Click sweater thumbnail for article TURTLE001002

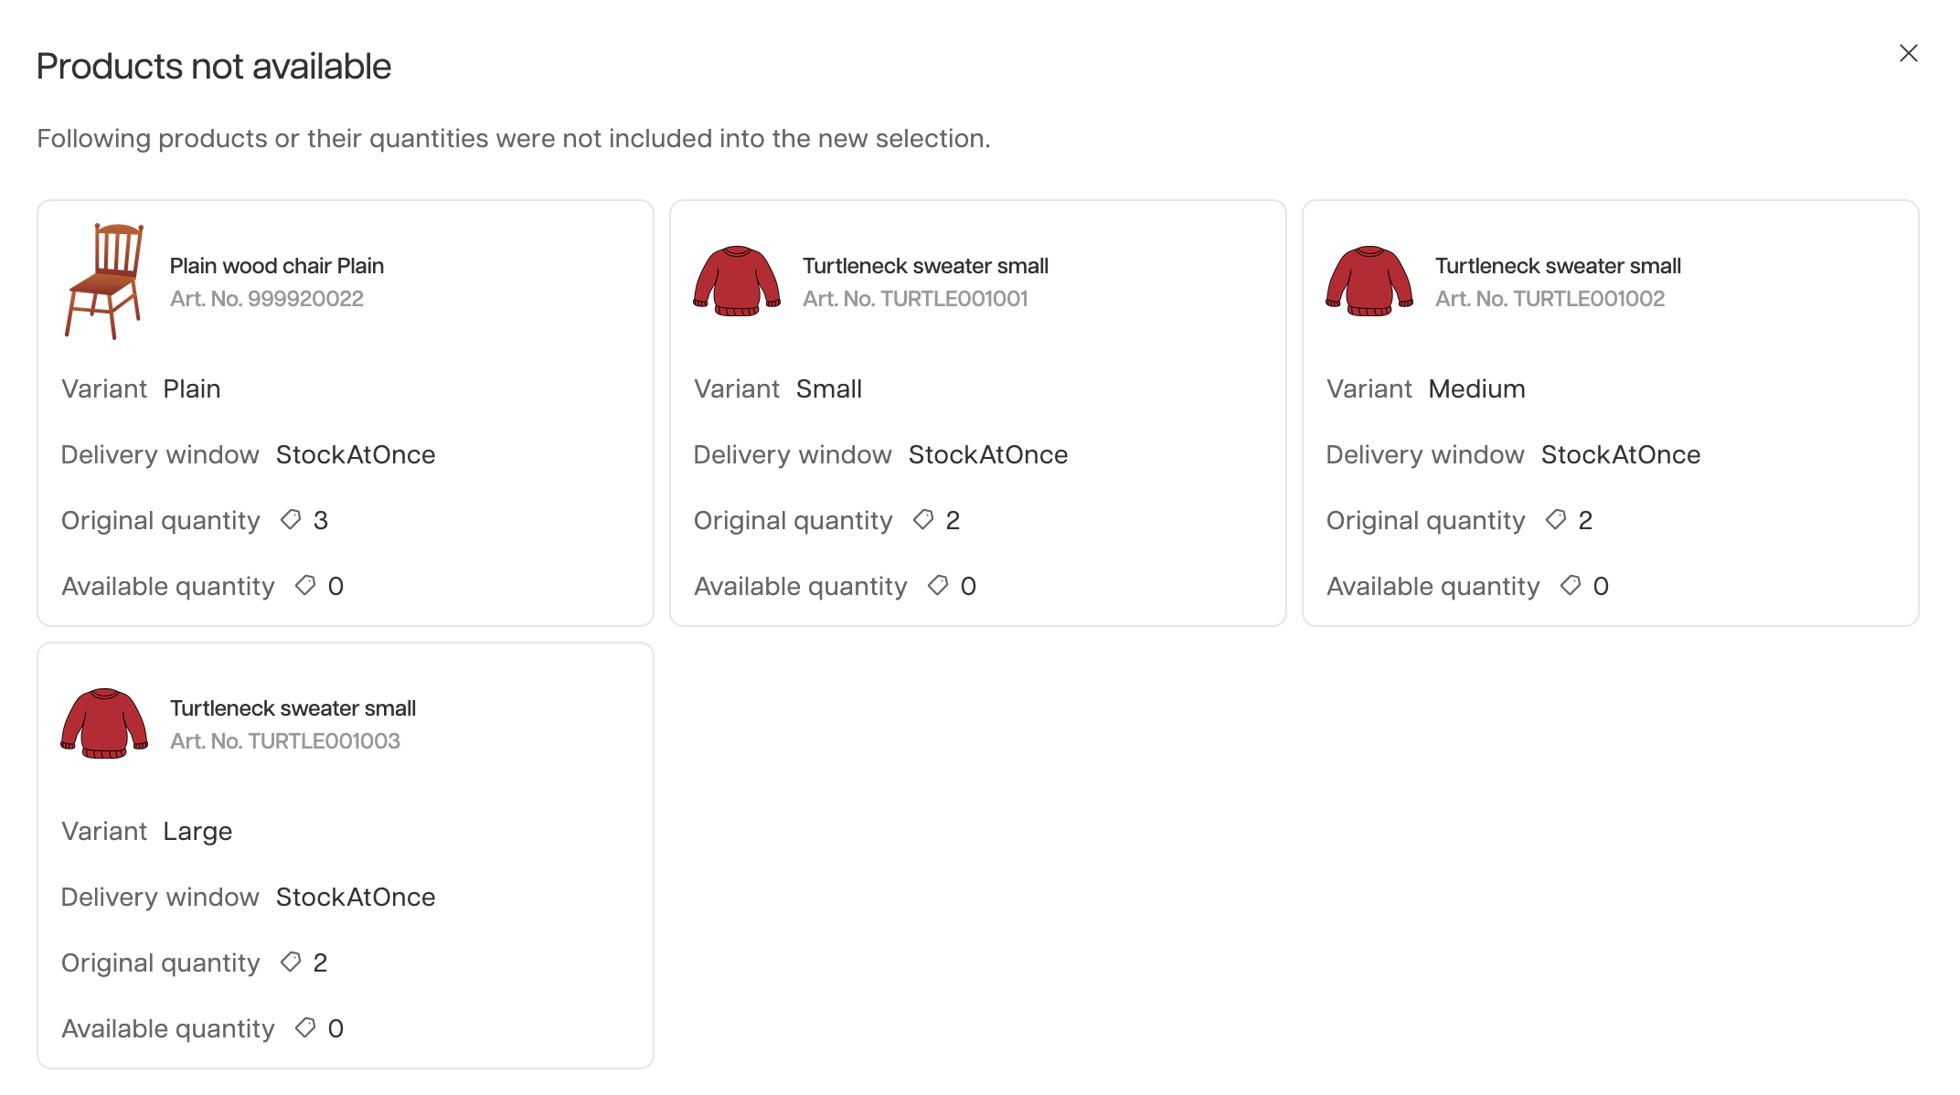(x=1369, y=282)
